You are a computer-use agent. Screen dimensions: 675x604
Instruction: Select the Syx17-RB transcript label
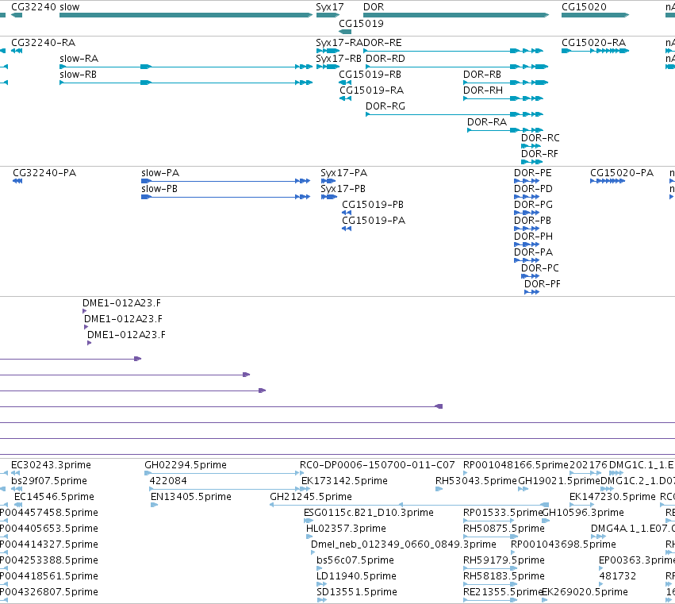[x=339, y=59]
